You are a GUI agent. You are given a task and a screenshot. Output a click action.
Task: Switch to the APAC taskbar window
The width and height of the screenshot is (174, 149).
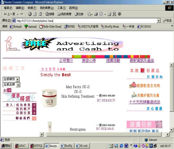point(22,146)
